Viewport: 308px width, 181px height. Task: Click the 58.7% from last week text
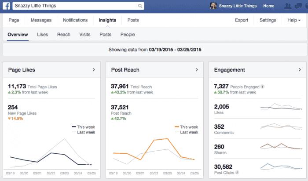click(235, 92)
